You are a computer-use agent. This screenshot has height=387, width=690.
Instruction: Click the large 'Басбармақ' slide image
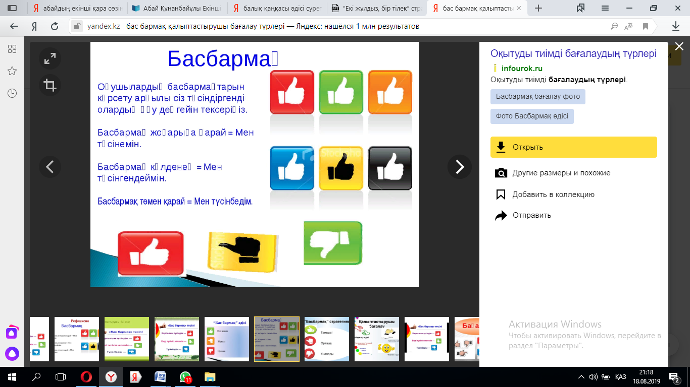(255, 164)
